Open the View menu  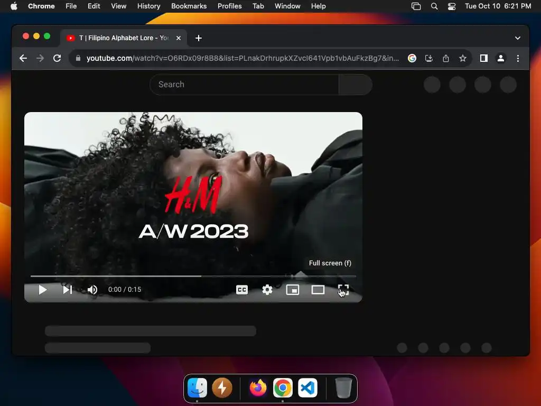119,6
